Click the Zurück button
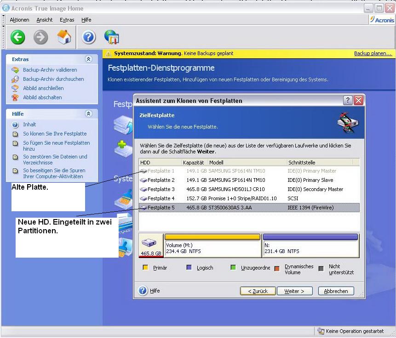The image size is (396, 338). pos(258,291)
